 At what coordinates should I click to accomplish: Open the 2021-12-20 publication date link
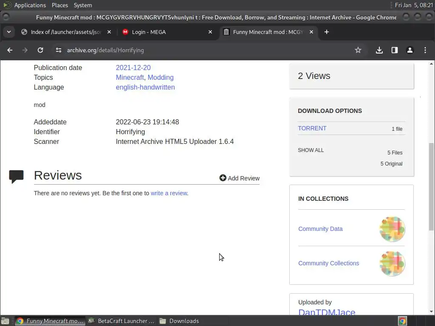133,67
